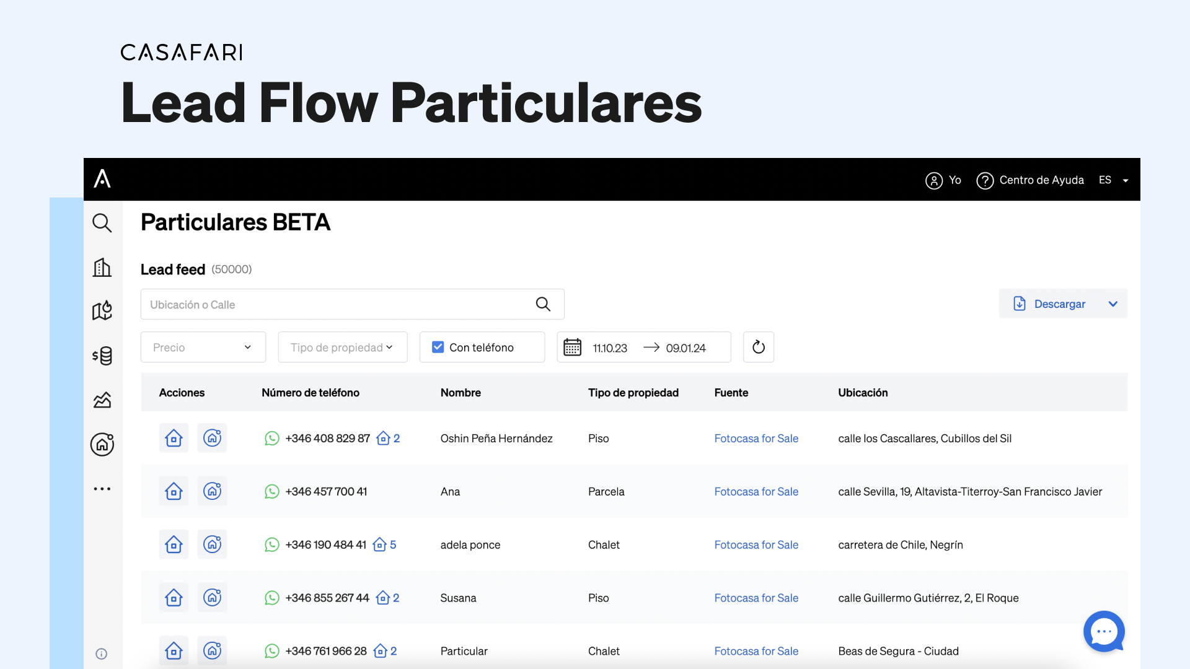Click the Fotocasa for Sale link for Ana
The image size is (1190, 669).
click(x=755, y=491)
